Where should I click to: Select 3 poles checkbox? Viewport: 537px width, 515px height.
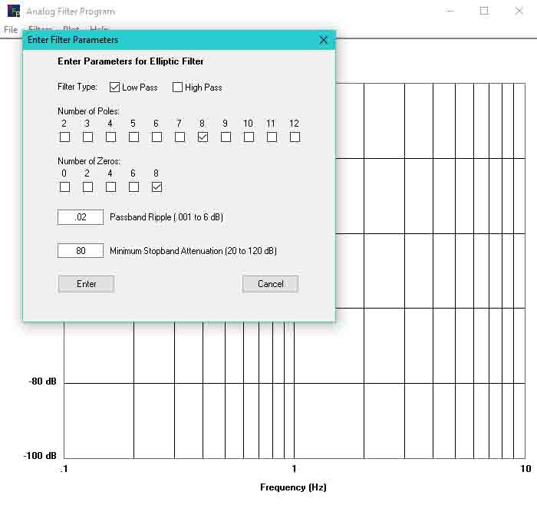[87, 137]
